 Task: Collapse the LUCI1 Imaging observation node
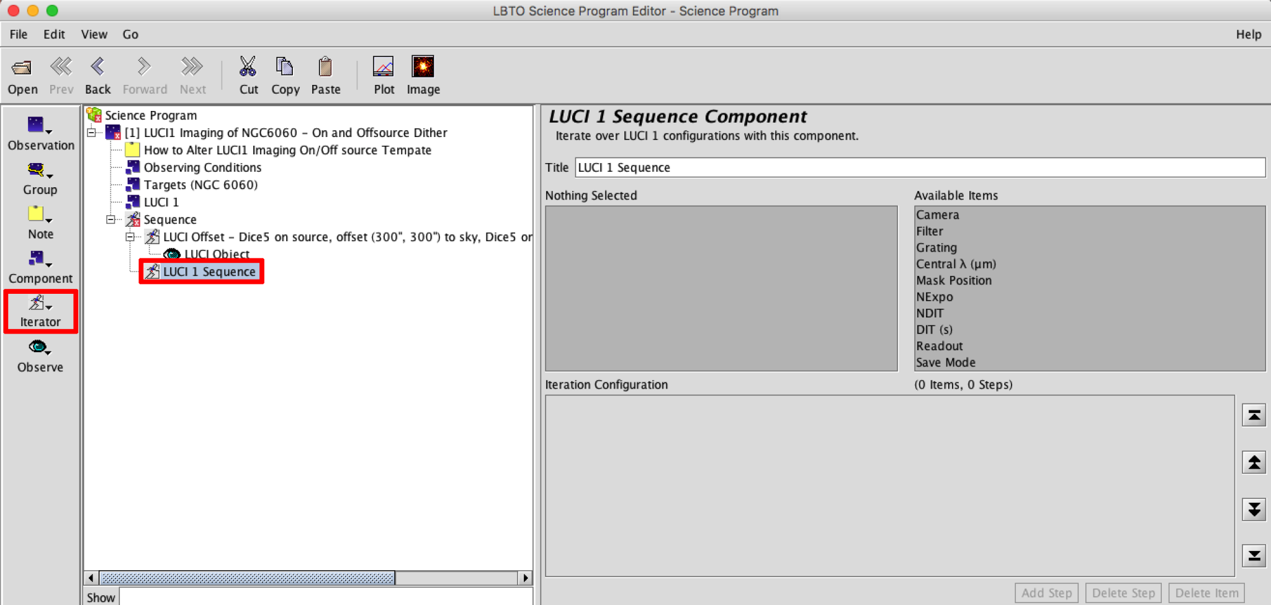(92, 133)
